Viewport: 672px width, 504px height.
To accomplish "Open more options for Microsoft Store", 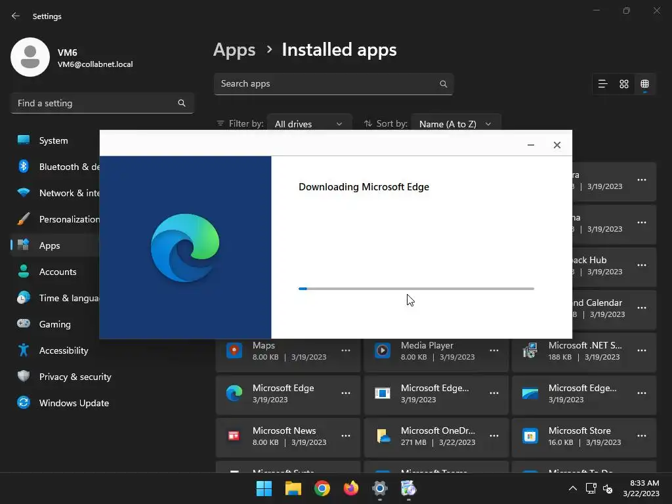I will click(x=642, y=436).
